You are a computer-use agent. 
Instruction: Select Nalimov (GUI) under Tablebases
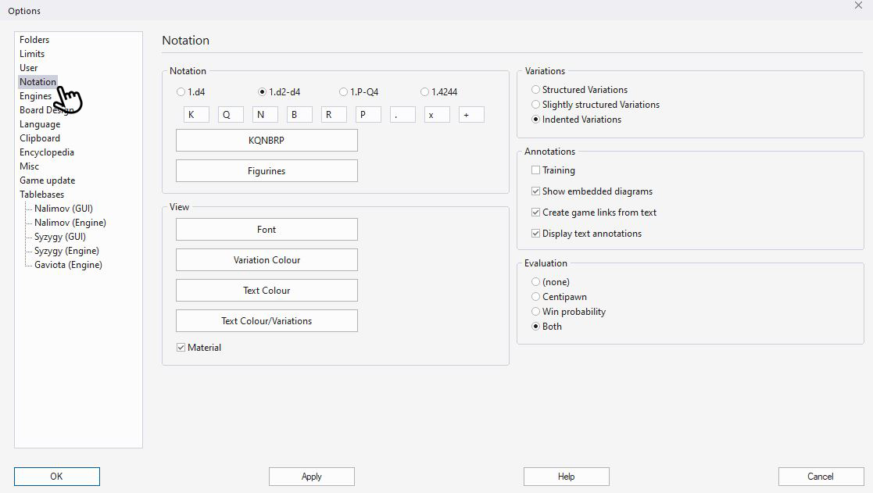(x=63, y=209)
